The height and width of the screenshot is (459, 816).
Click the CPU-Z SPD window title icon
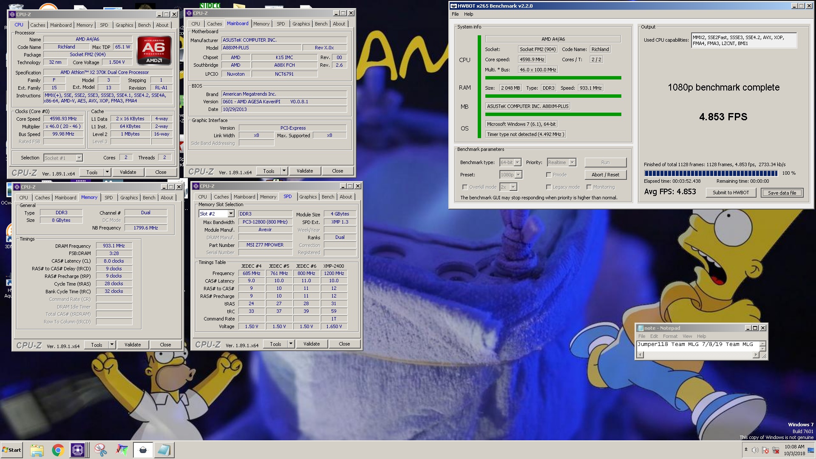[x=196, y=186]
